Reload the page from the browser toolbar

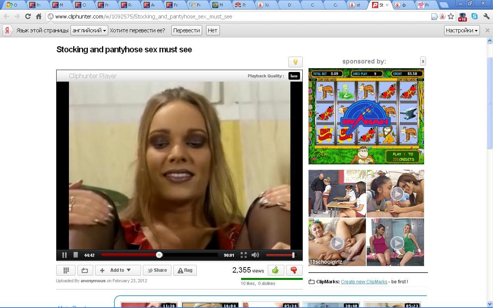click(x=28, y=17)
